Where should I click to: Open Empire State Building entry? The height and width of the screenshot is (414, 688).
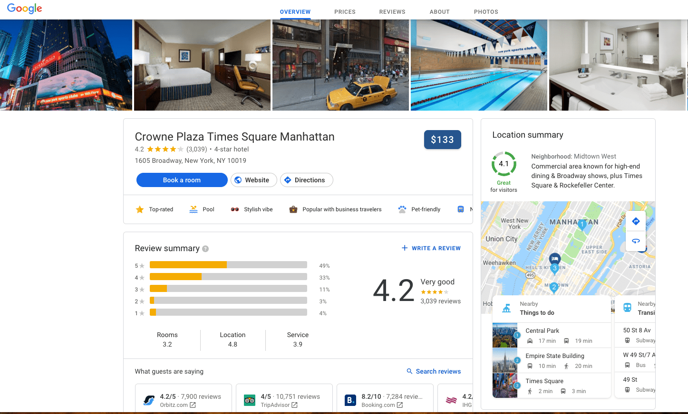click(x=552, y=360)
